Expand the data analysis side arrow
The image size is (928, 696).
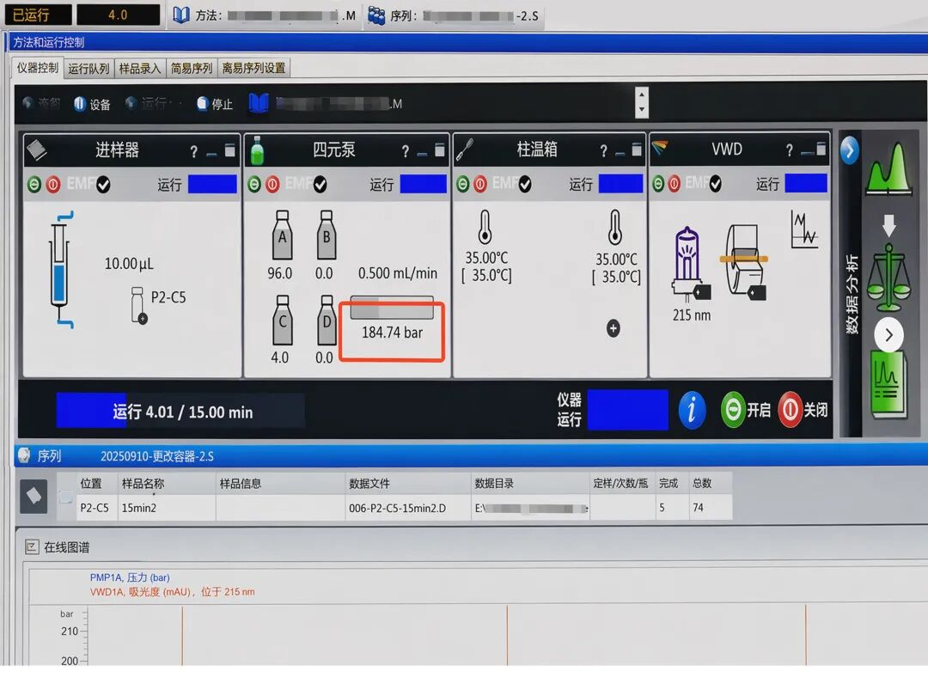click(849, 150)
